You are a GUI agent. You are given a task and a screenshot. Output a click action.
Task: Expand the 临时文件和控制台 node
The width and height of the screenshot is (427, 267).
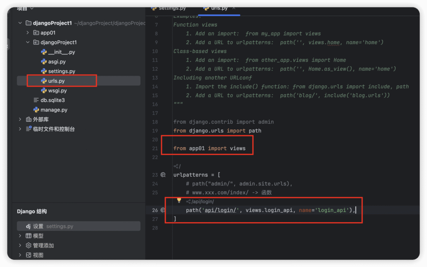(20, 129)
